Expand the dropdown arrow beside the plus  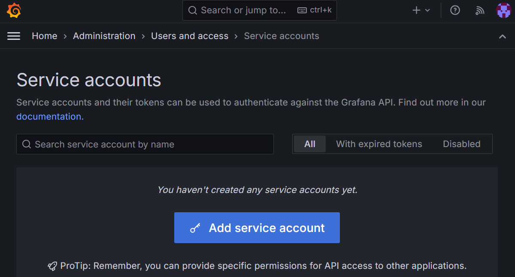[x=427, y=10]
